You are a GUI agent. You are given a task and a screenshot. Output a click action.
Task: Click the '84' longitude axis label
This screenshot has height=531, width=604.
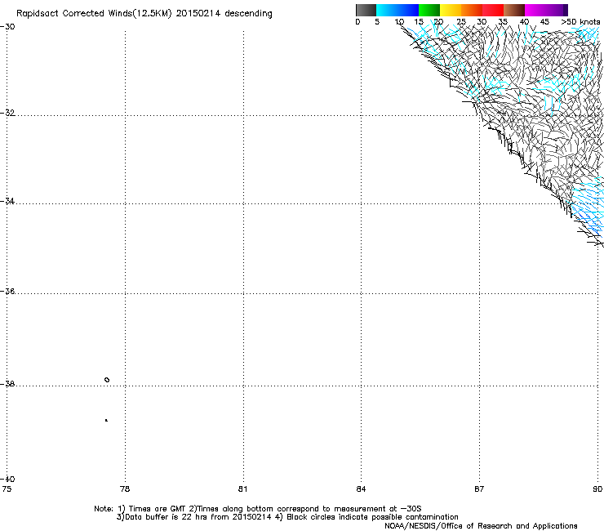point(361,489)
